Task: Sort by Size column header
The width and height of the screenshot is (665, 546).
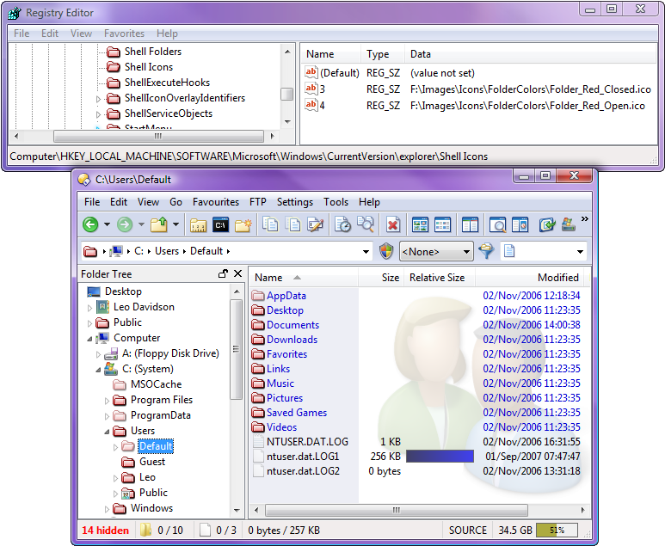Action: pos(380,277)
